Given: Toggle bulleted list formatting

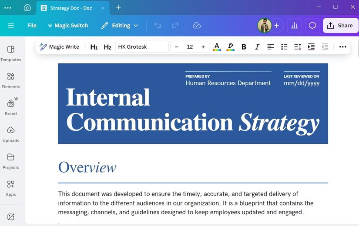Looking at the screenshot, I should click(284, 47).
